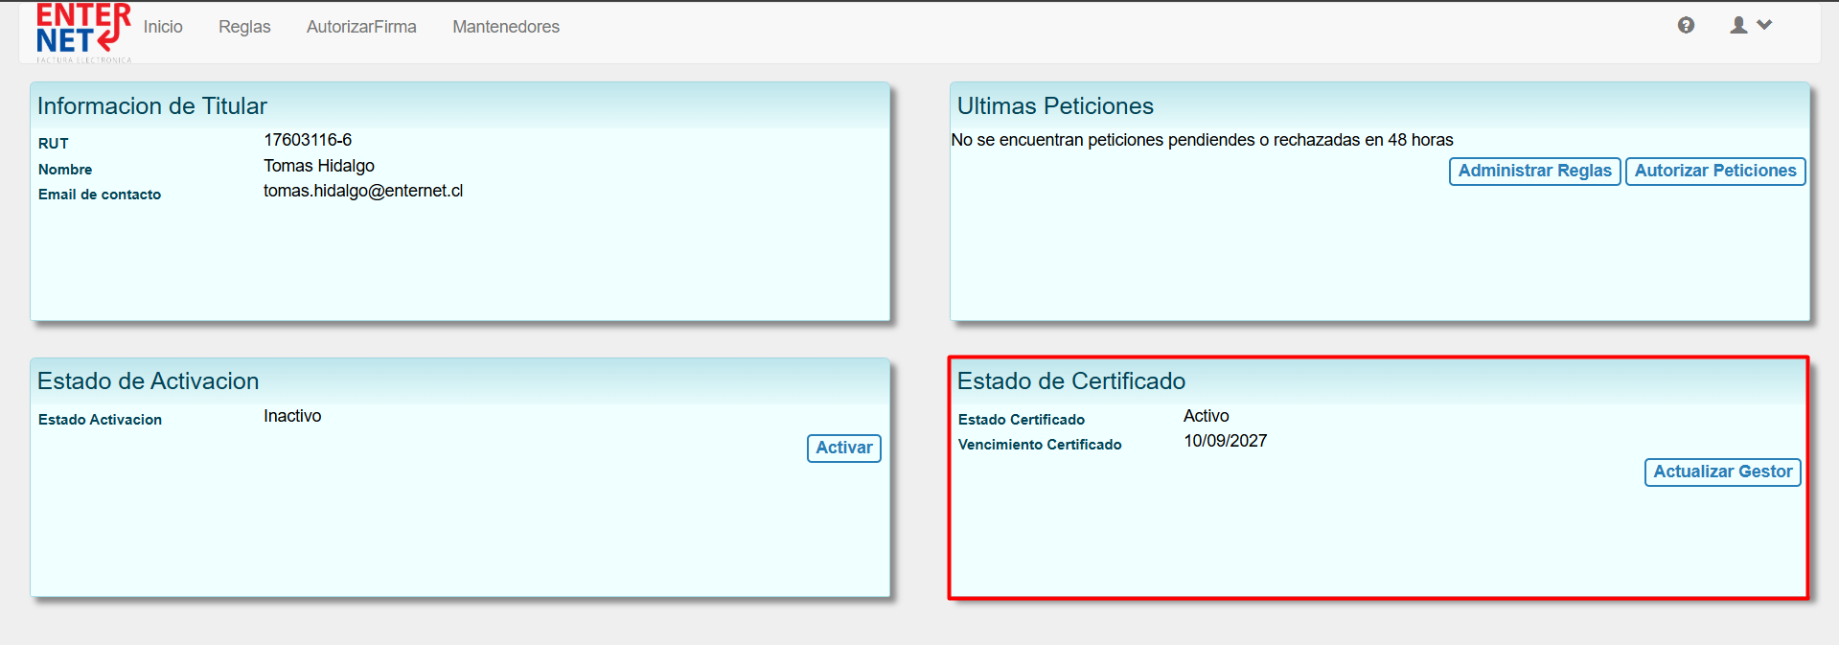Click the Informacion de Titular heading
This screenshot has height=645, width=1839.
click(152, 106)
